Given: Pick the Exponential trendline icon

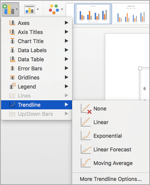Looking at the screenshot, I should [x=86, y=136].
